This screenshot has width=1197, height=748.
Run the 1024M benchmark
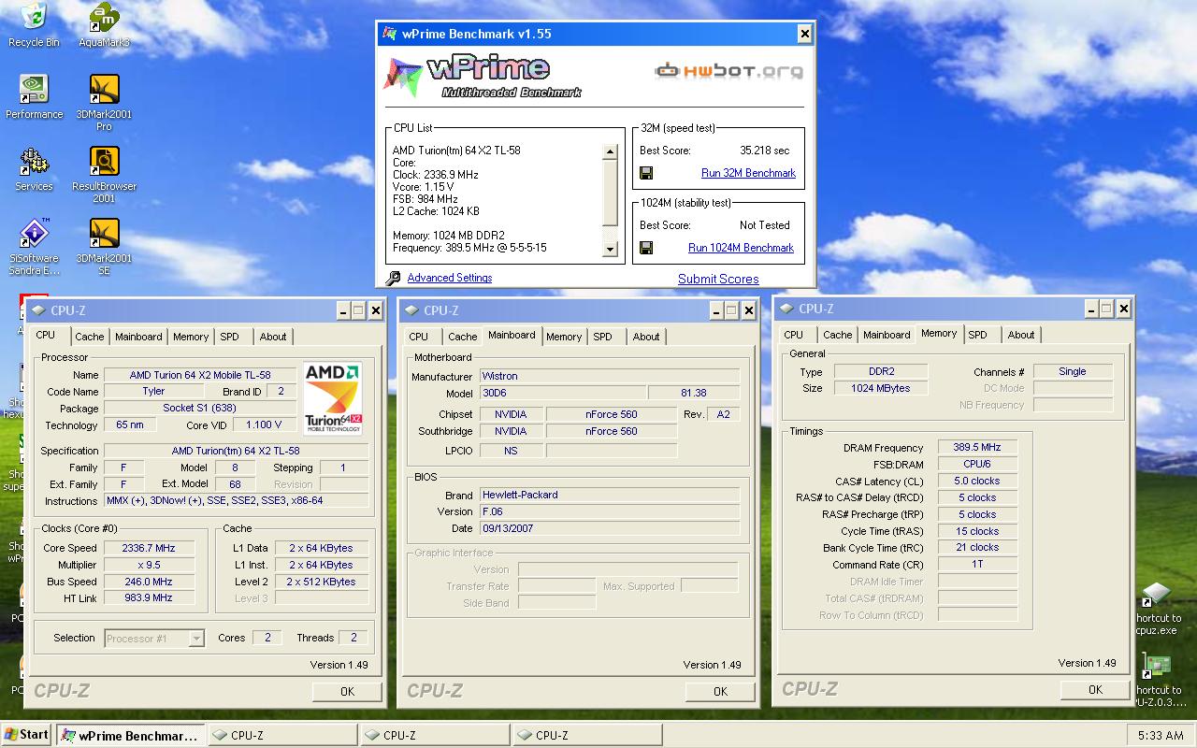point(741,248)
